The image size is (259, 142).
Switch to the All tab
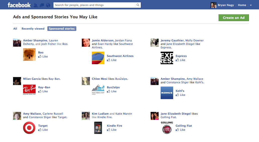[x=15, y=29]
